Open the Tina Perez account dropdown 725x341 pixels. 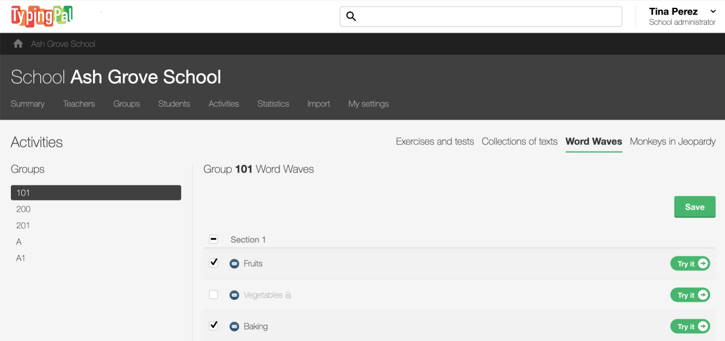(682, 16)
